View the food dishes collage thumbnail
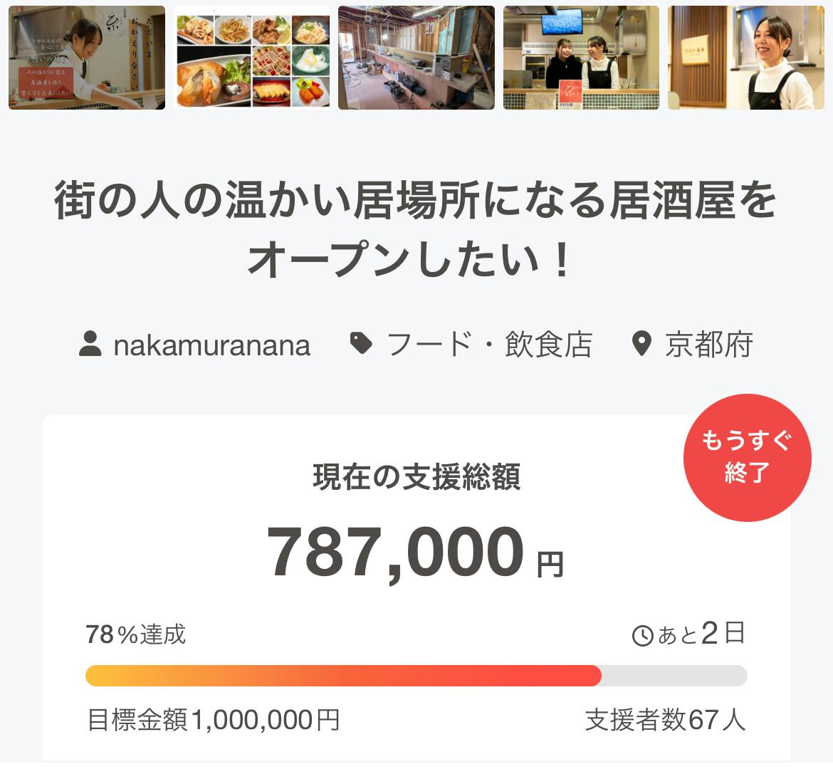This screenshot has width=833, height=769. coord(252,58)
